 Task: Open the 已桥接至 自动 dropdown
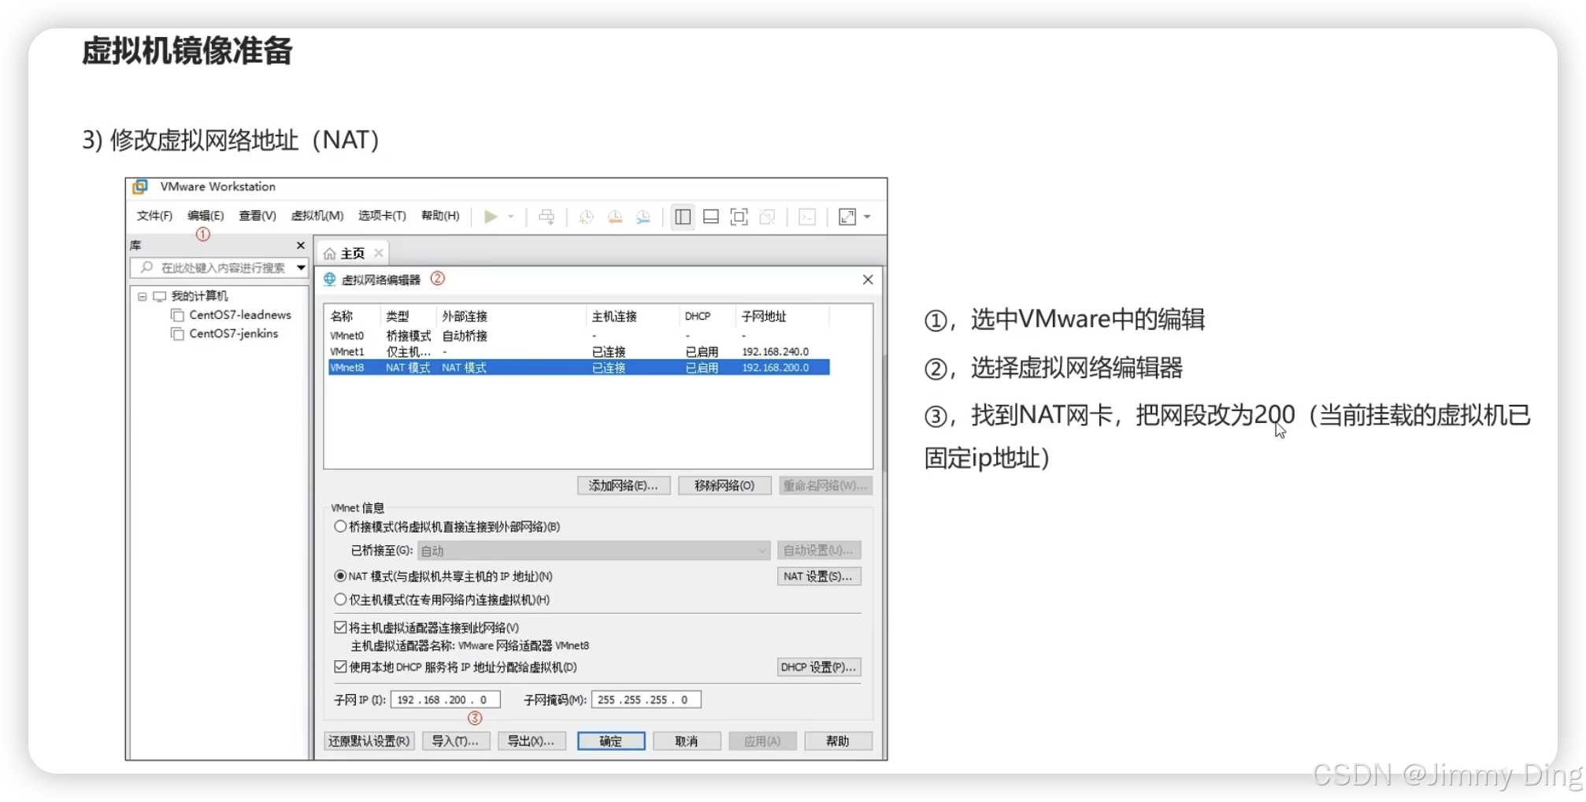[x=594, y=551]
